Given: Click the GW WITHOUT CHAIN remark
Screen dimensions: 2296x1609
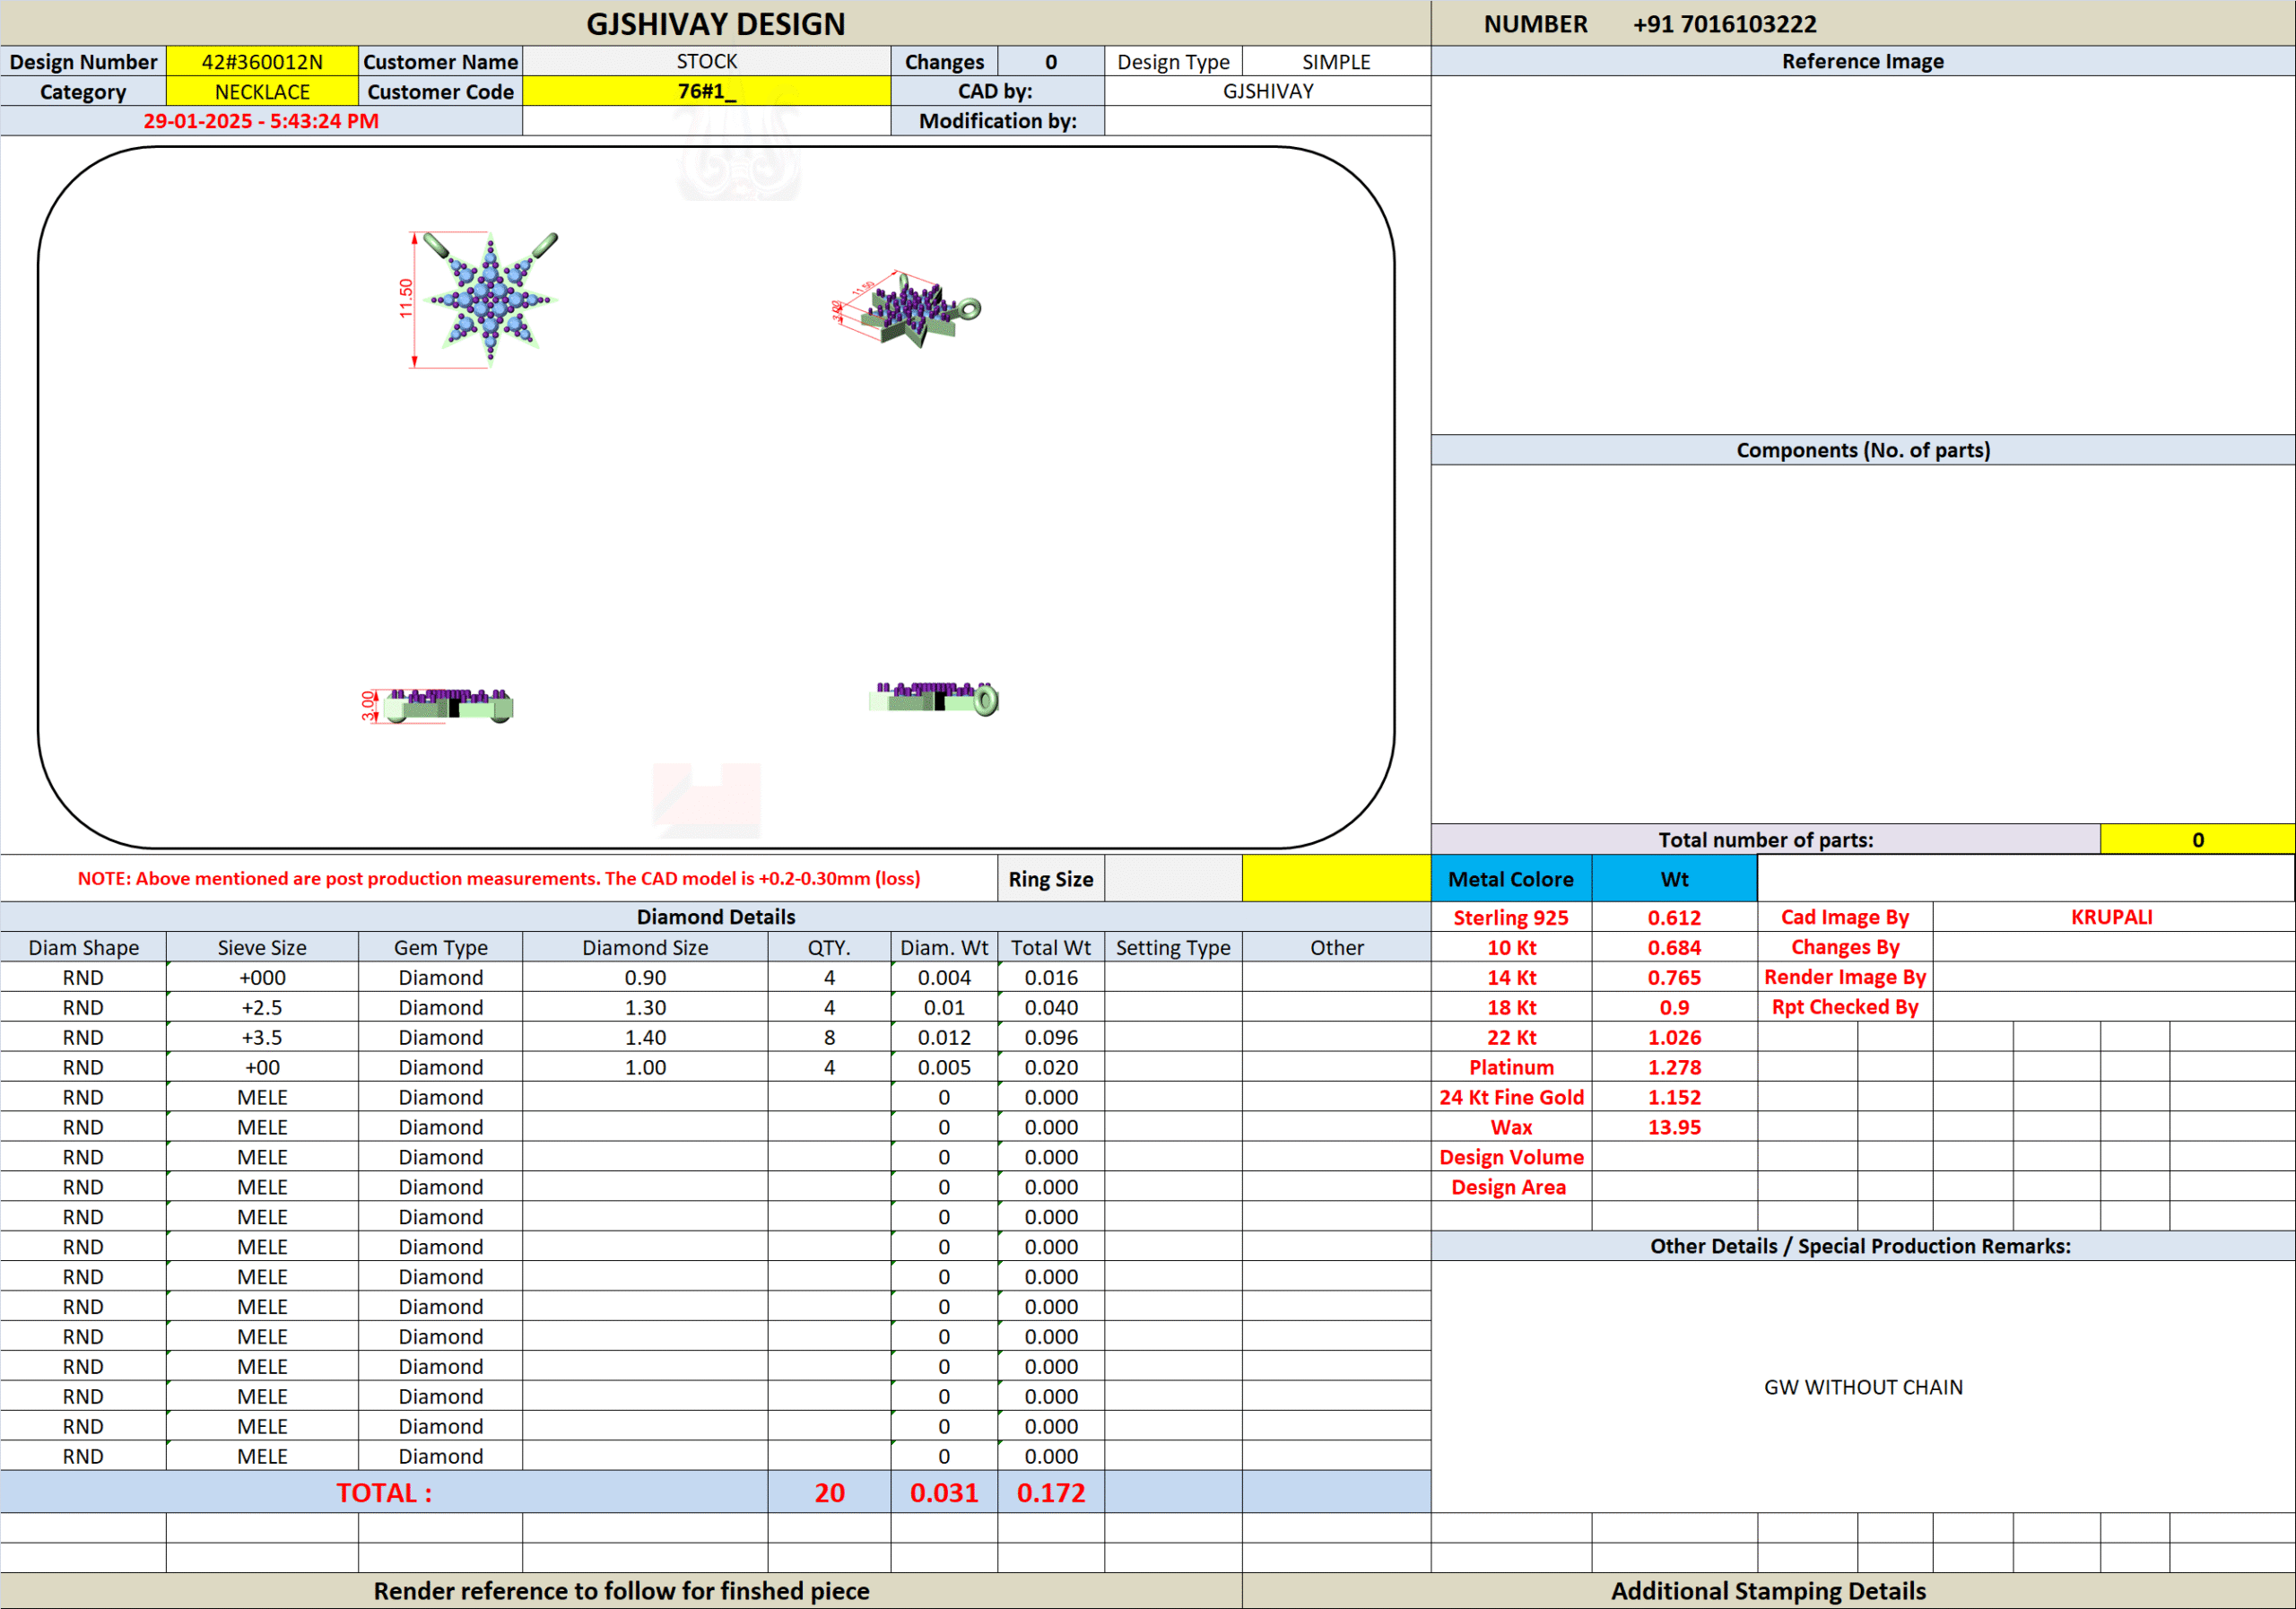Looking at the screenshot, I should pos(1862,1387).
